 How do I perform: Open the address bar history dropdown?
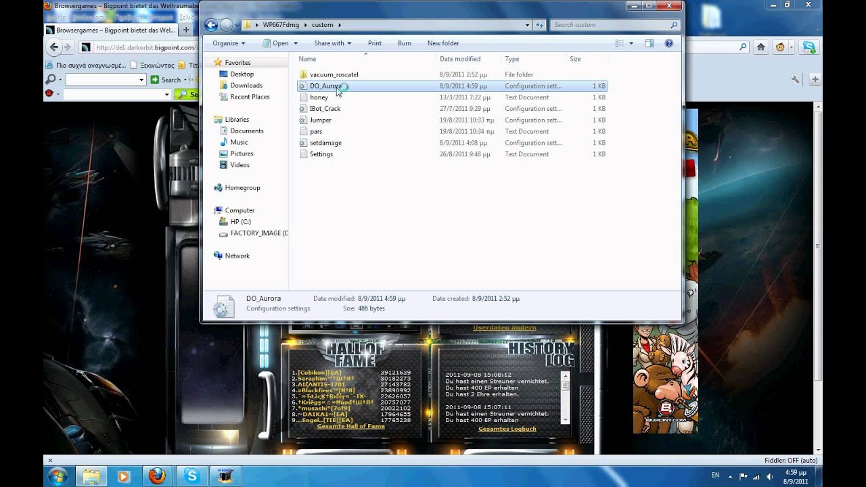528,25
